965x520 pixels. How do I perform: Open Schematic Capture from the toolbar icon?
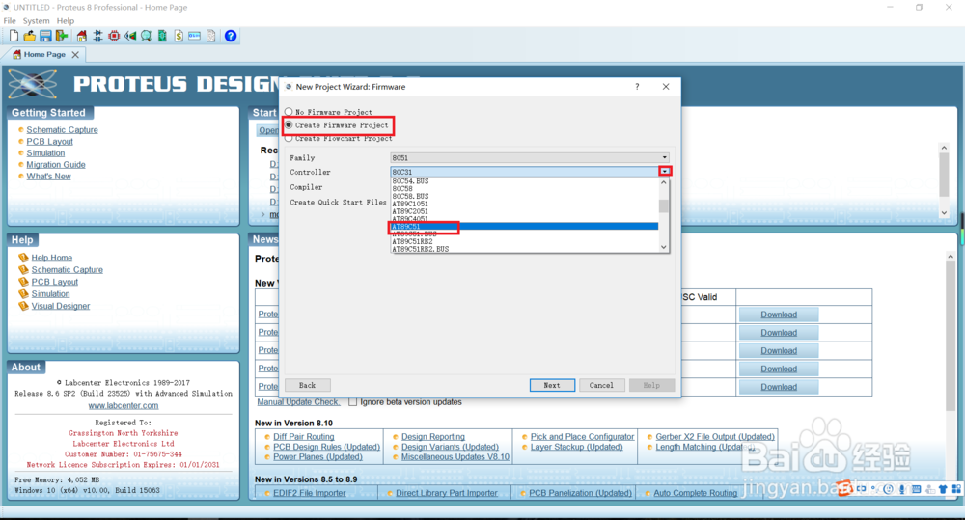pos(97,36)
